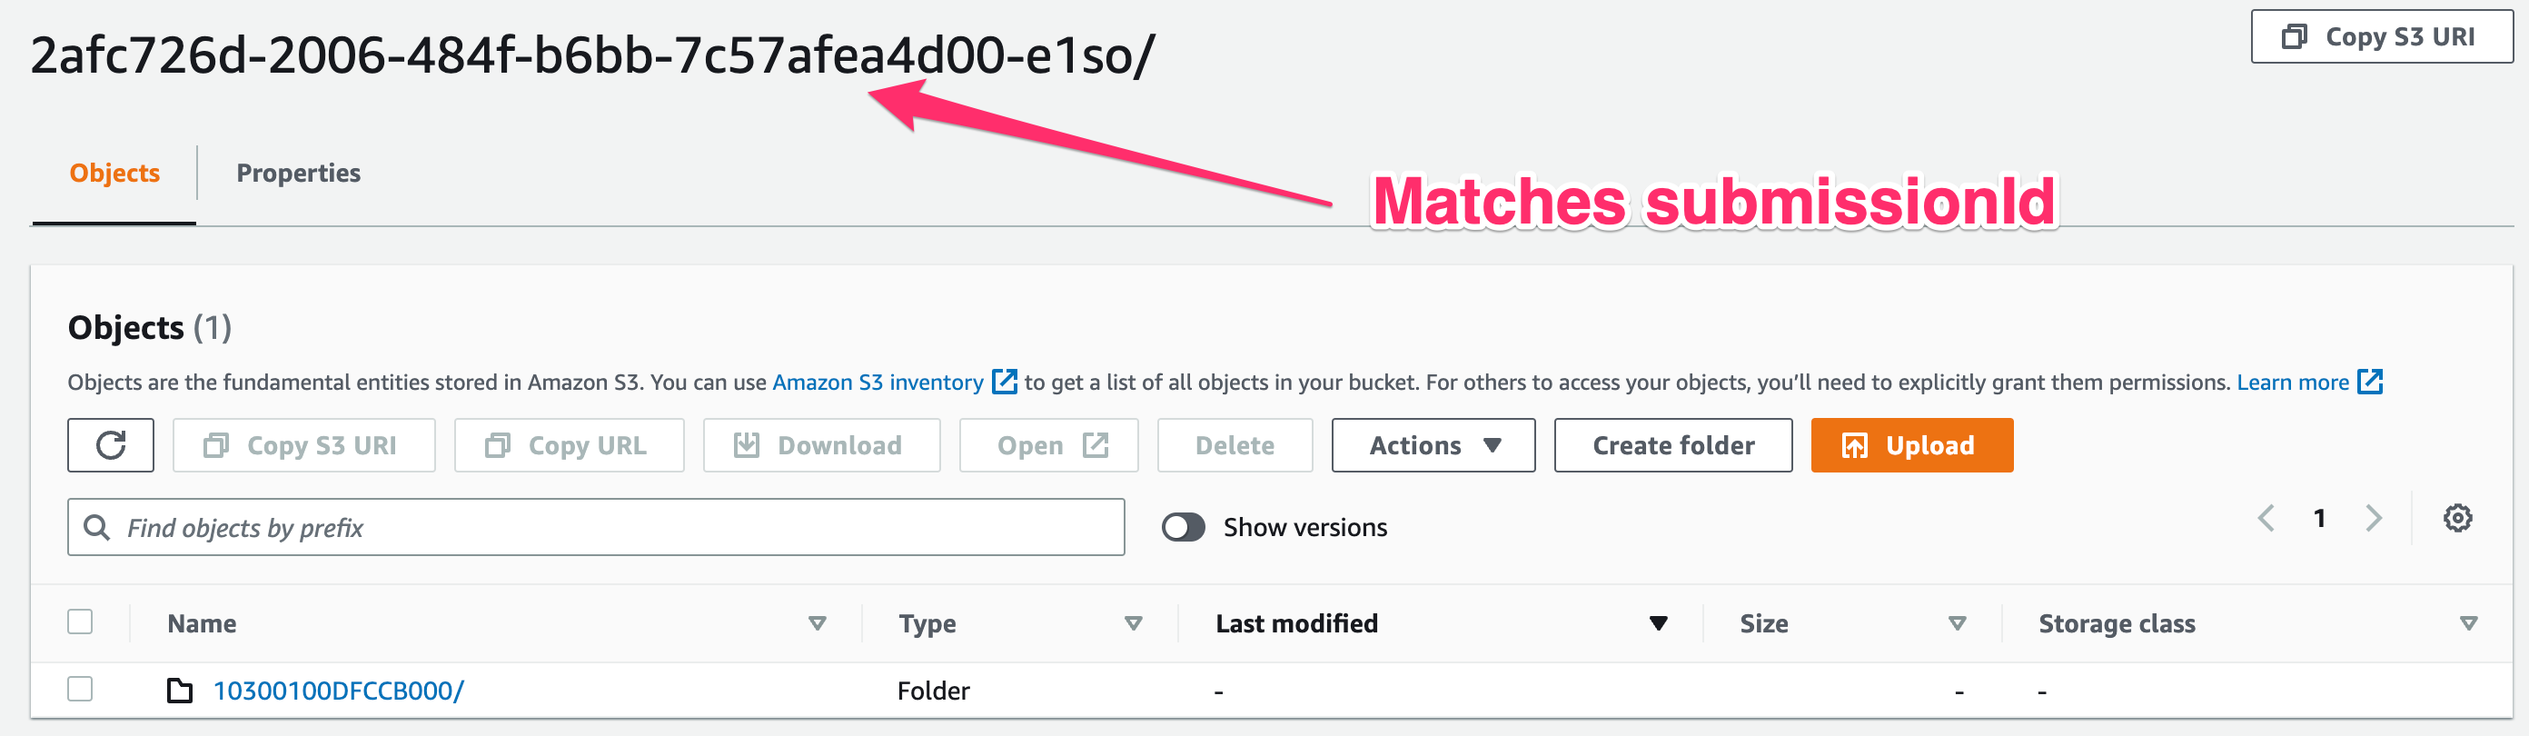Expand the Actions dropdown menu

tap(1433, 445)
